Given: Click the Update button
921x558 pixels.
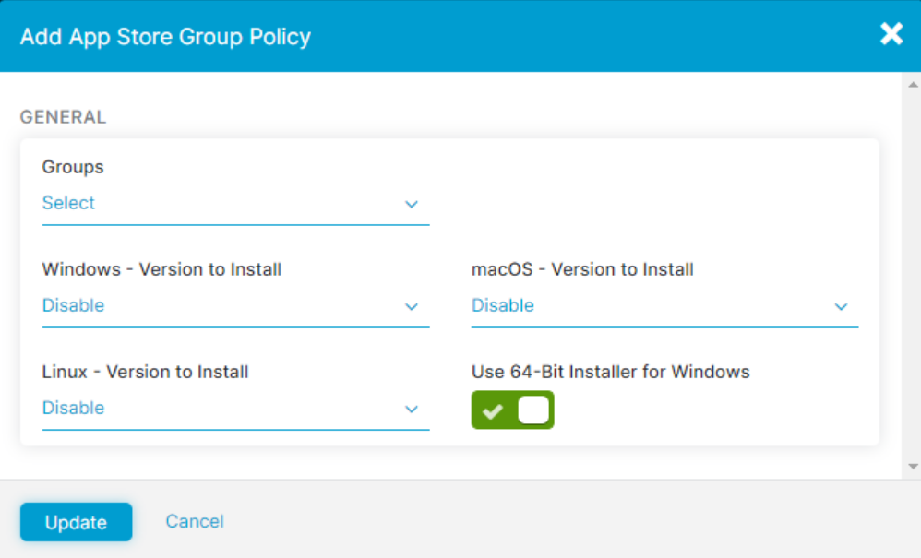Looking at the screenshot, I should click(x=76, y=521).
